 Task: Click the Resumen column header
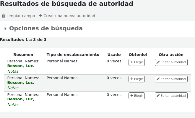[23, 55]
